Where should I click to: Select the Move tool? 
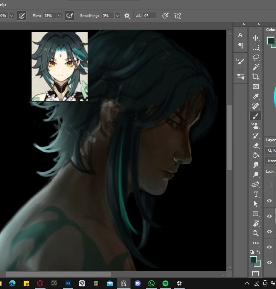click(256, 38)
